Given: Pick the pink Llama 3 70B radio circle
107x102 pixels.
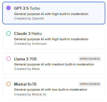Looking at the screenshot, I should tap(8, 59).
